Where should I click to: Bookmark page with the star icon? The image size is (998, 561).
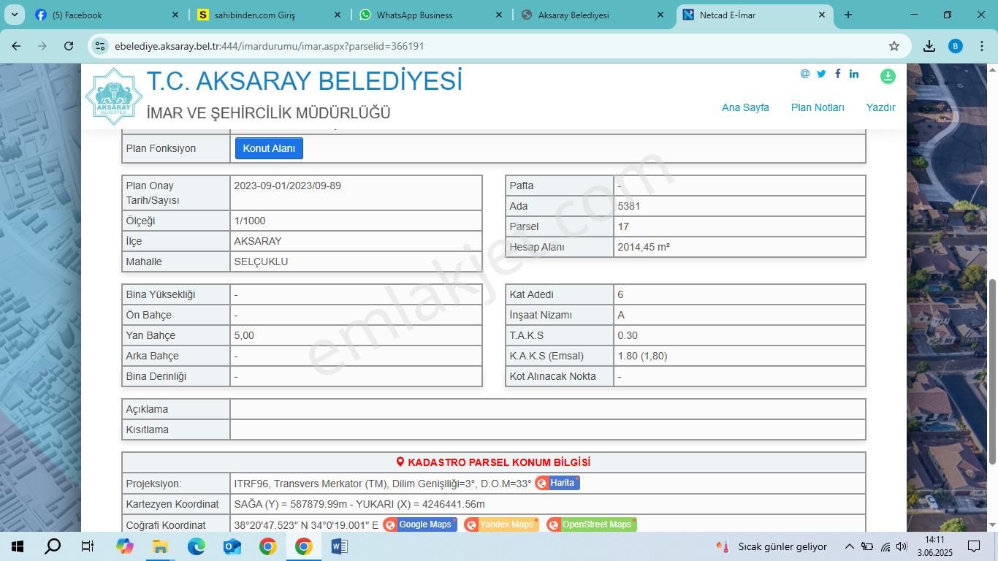click(x=894, y=46)
